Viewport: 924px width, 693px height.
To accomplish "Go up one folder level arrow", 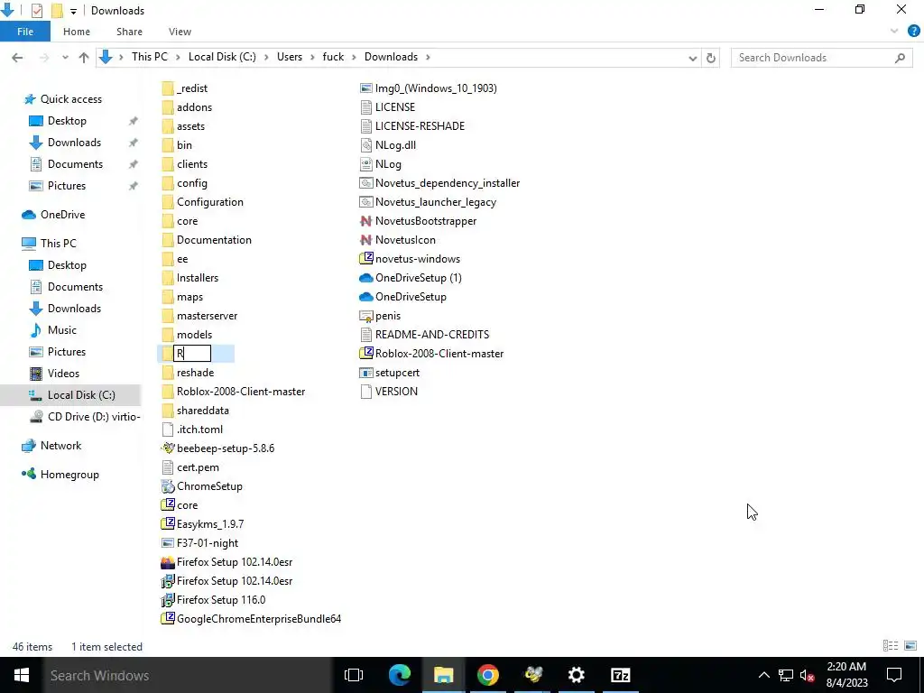I will tap(84, 58).
